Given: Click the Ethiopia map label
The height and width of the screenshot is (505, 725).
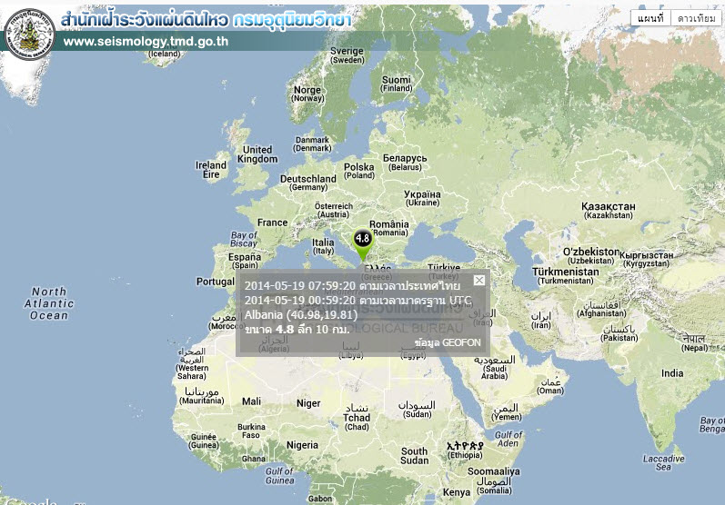Looking at the screenshot, I should pyautogui.click(x=465, y=451).
